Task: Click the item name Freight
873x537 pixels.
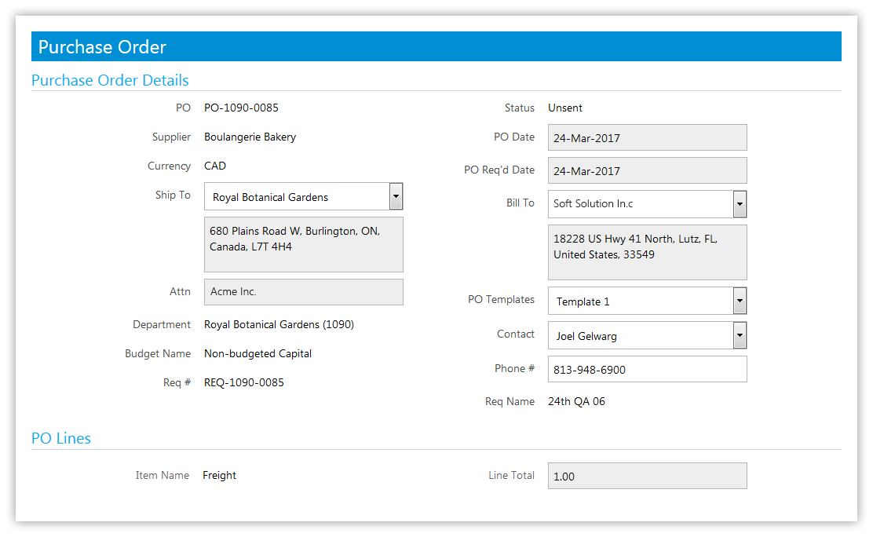Action: click(219, 475)
